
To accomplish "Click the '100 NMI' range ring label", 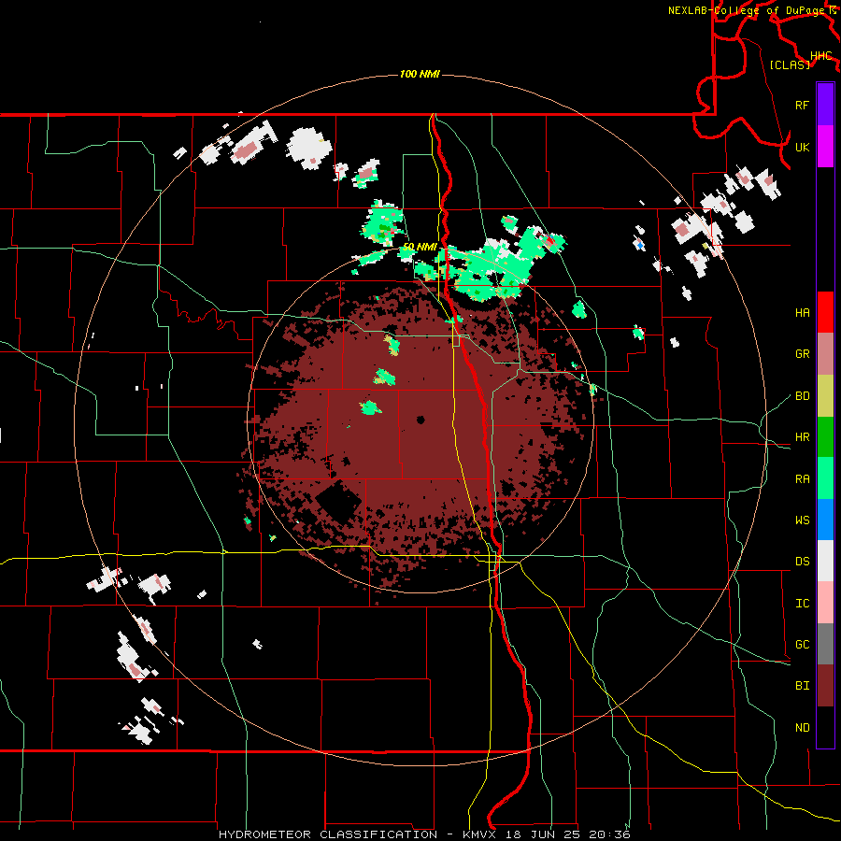I will pyautogui.click(x=420, y=74).
